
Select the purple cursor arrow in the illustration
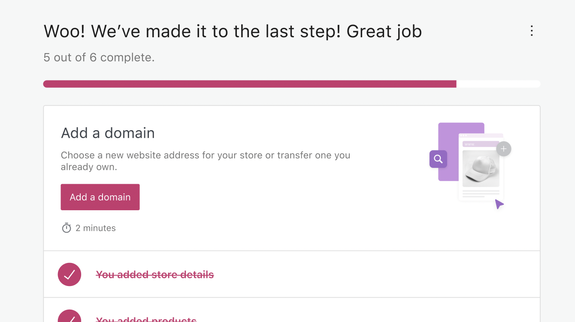click(x=499, y=204)
